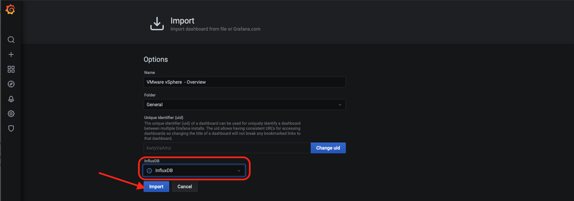Open the Explore compass icon
Image resolution: width=574 pixels, height=201 pixels.
click(11, 84)
